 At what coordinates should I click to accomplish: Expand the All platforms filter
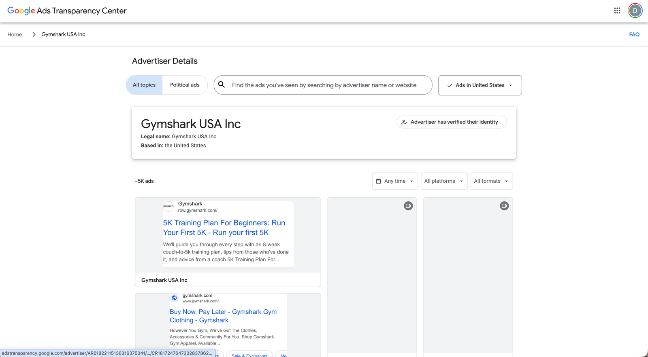444,181
